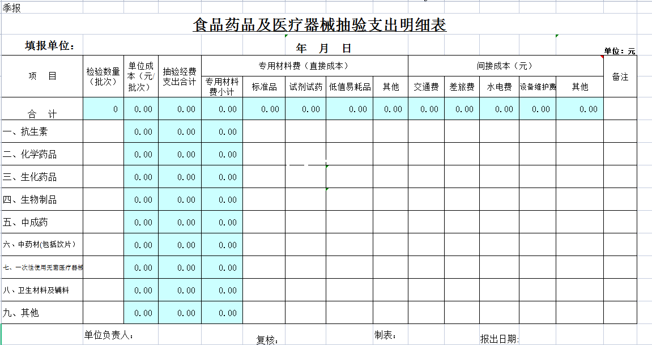Select the 专用材料费（直接成本） merged header
Image resolution: width=652 pixels, height=345 pixels.
click(304, 66)
